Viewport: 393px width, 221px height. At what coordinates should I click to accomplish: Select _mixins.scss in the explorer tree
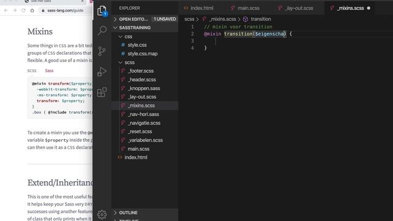pos(141,106)
